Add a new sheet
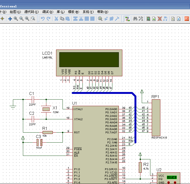Screen dimensions: 190x184 point(154,19)
